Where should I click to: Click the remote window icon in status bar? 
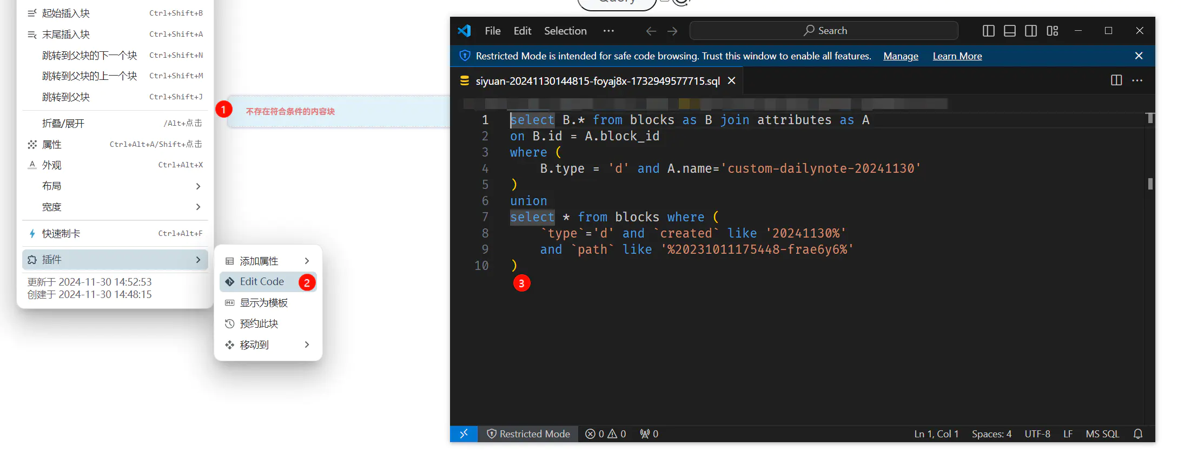coord(464,434)
